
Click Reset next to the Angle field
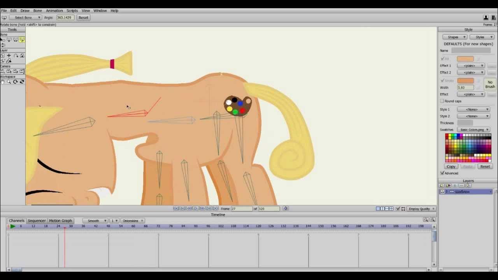[x=83, y=17]
